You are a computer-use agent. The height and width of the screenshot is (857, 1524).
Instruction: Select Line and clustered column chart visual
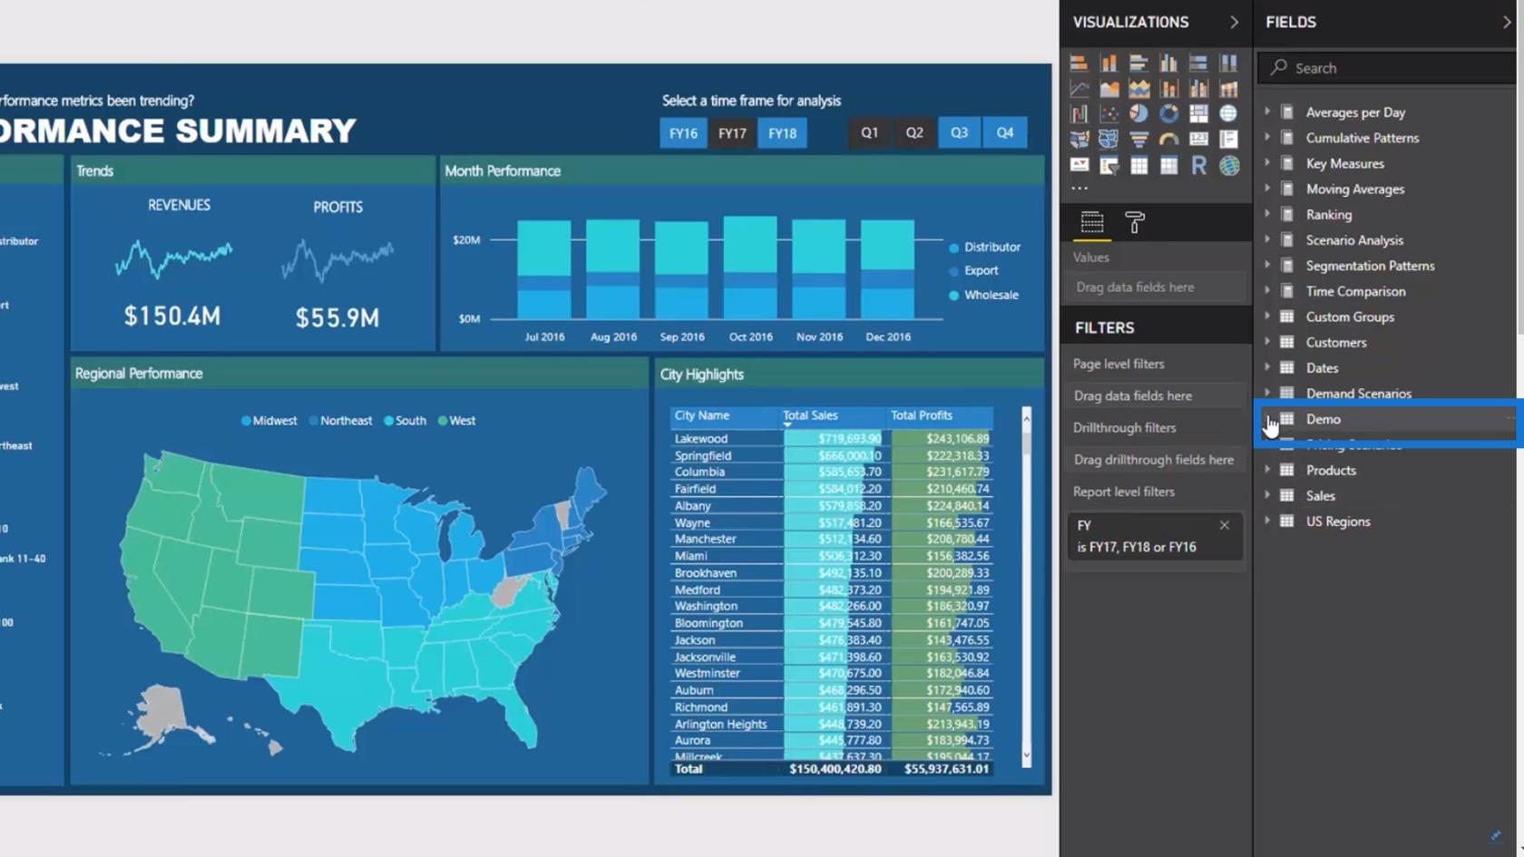pos(1198,88)
